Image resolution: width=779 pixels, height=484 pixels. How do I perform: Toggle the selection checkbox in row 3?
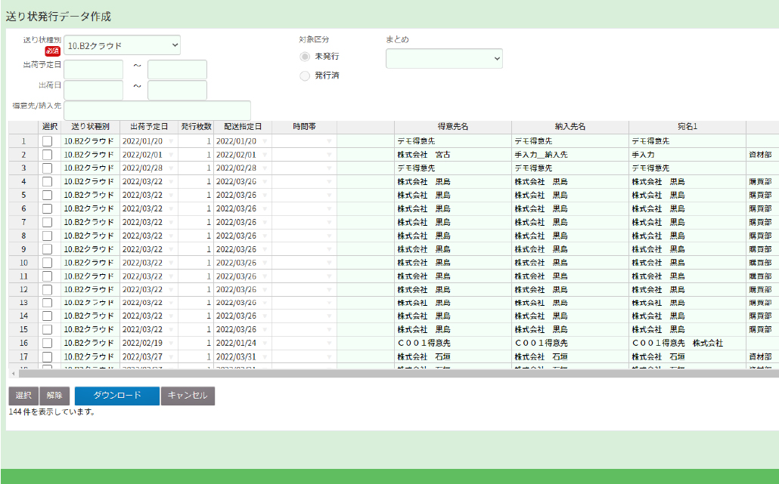tap(47, 168)
